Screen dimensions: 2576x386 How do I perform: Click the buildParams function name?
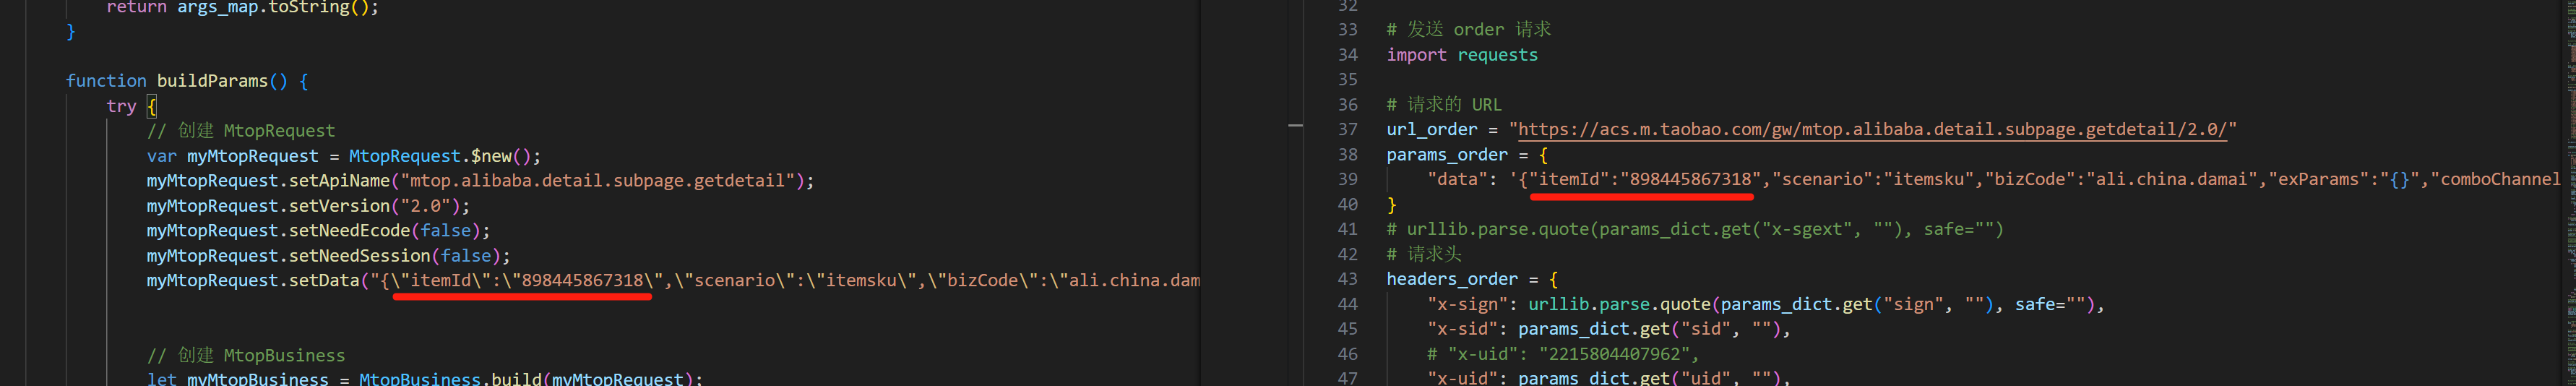pos(212,81)
